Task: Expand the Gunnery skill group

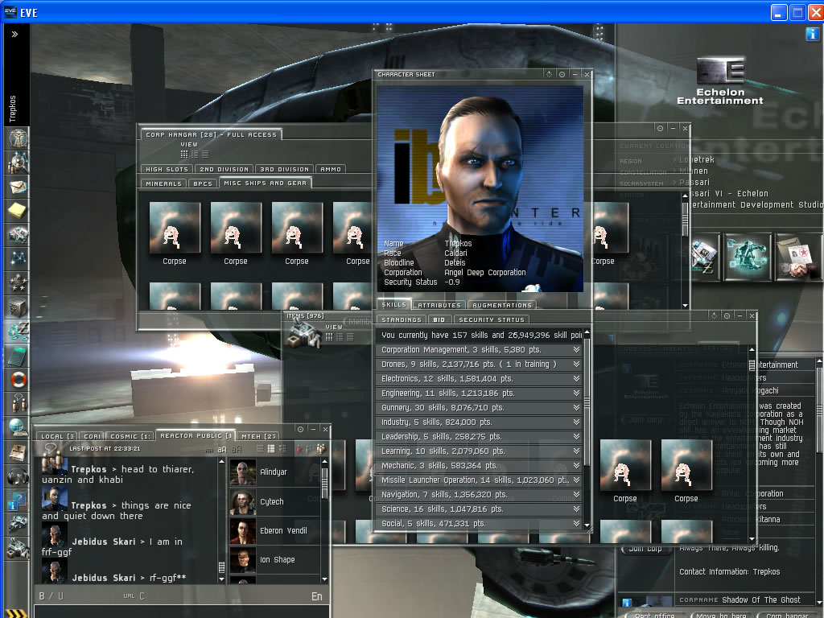Action: (x=576, y=407)
